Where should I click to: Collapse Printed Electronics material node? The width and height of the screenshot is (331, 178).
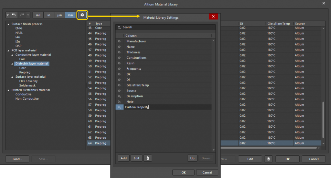8,90
